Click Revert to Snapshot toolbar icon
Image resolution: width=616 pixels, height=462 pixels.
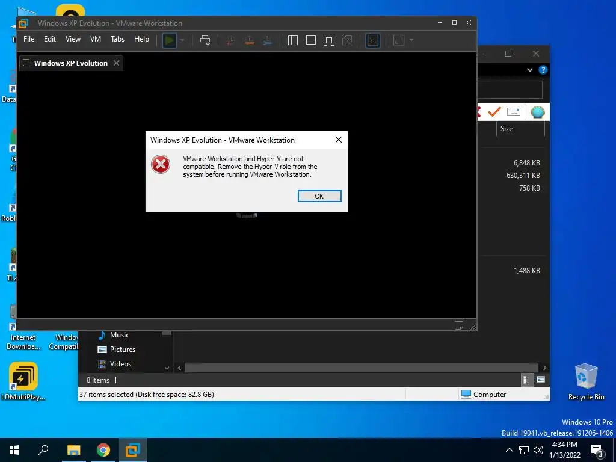tap(249, 40)
